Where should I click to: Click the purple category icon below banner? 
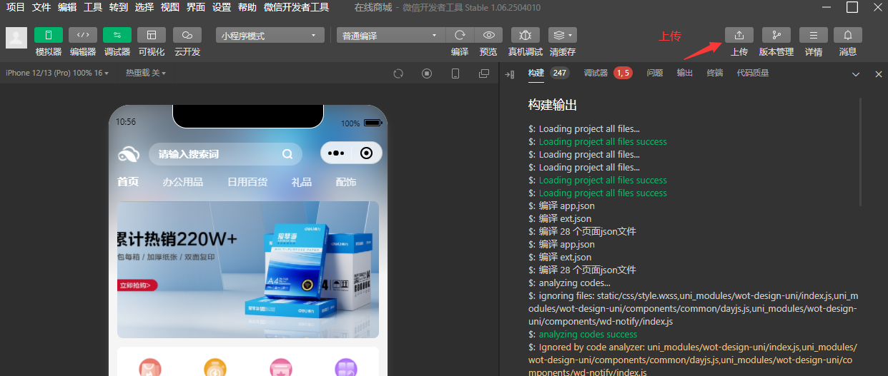[x=346, y=367]
